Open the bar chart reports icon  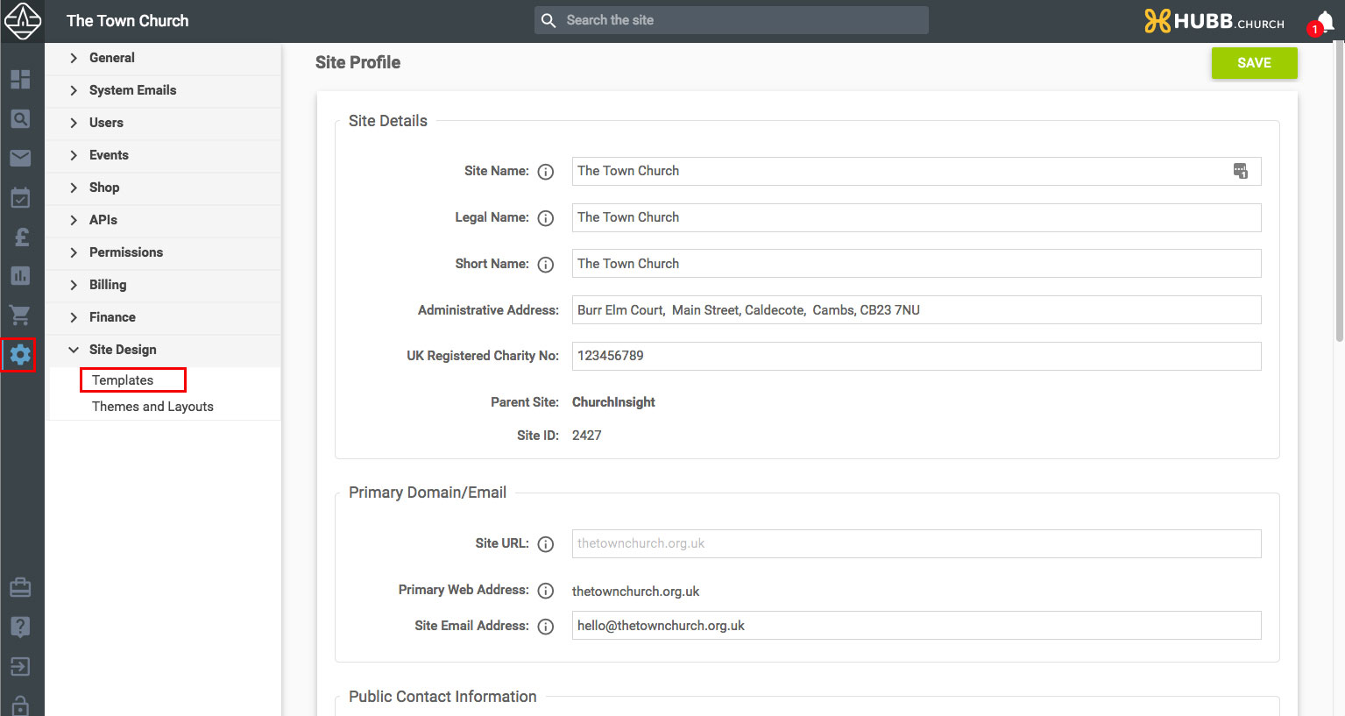(x=20, y=275)
